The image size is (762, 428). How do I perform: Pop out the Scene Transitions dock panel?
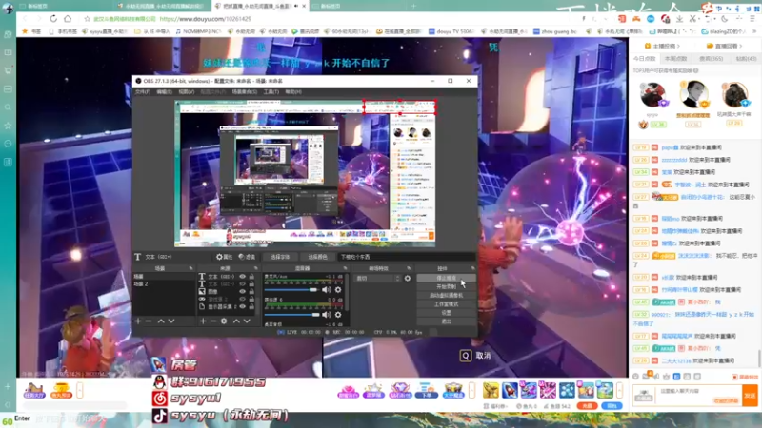[409, 268]
